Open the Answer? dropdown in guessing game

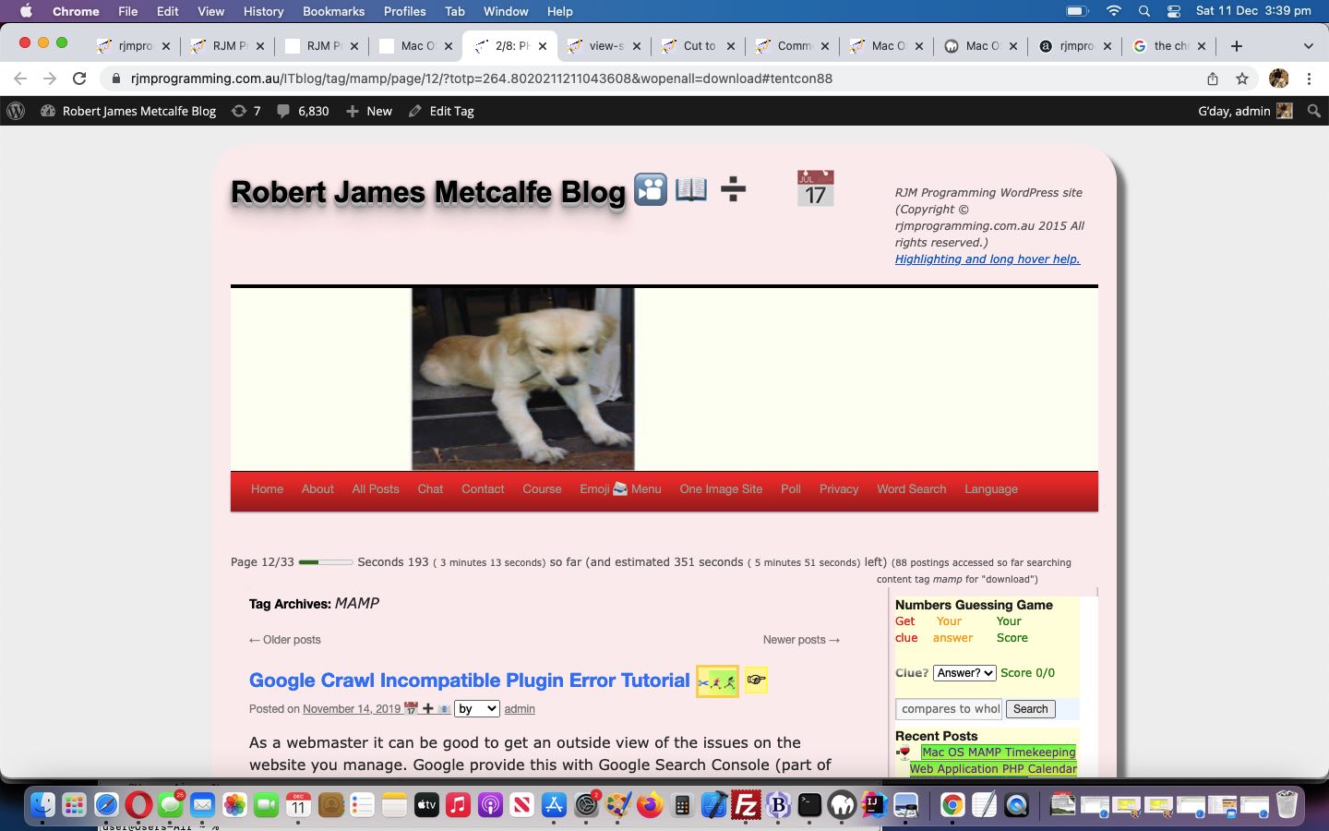(x=964, y=673)
